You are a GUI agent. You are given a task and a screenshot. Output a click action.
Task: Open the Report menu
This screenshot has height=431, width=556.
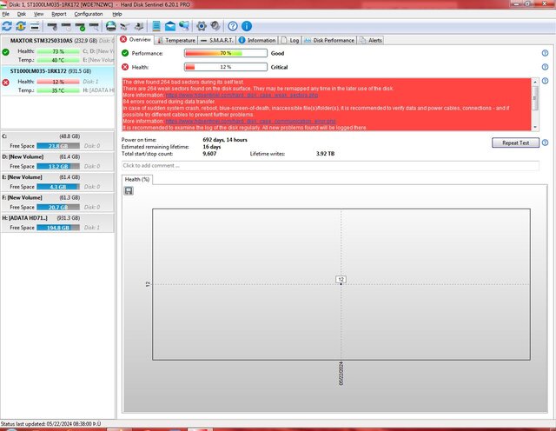click(x=58, y=15)
